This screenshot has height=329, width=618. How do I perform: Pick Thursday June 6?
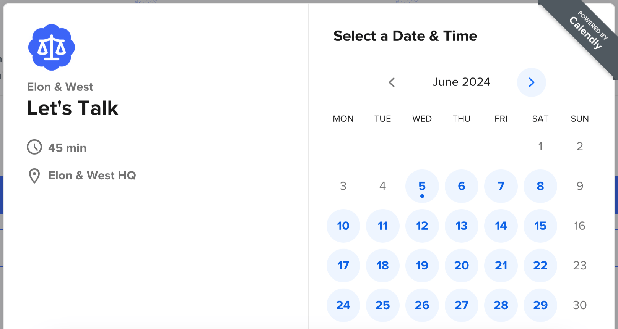click(462, 186)
